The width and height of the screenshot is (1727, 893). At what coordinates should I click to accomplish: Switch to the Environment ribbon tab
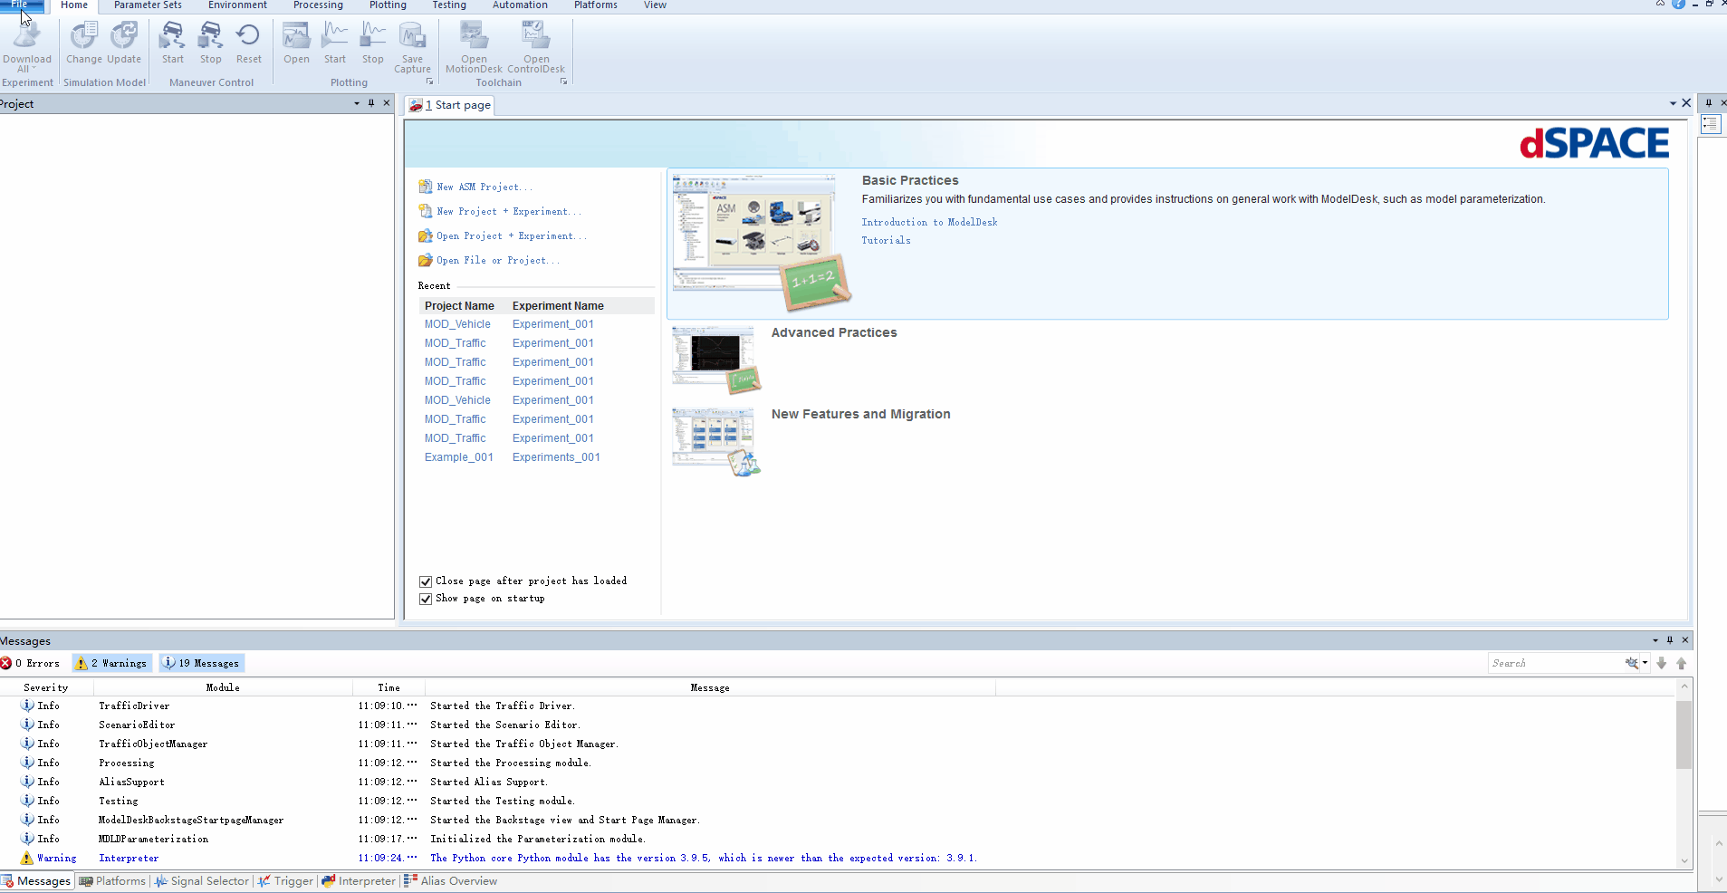tap(237, 5)
